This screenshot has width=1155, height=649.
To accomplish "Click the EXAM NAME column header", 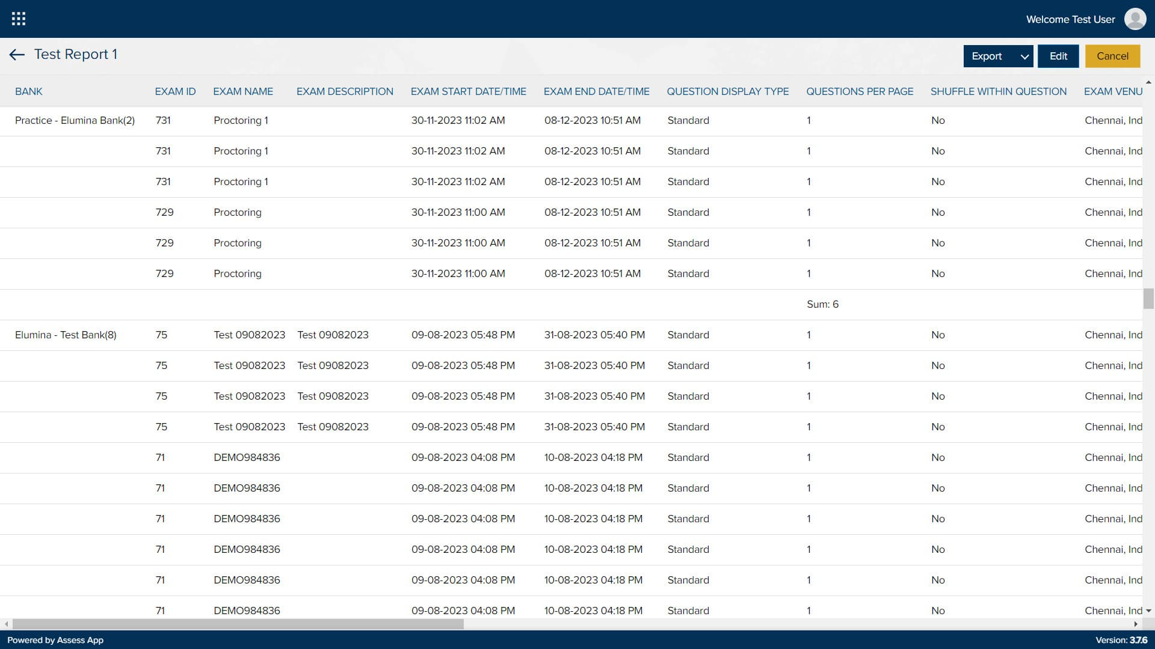I will pyautogui.click(x=243, y=92).
